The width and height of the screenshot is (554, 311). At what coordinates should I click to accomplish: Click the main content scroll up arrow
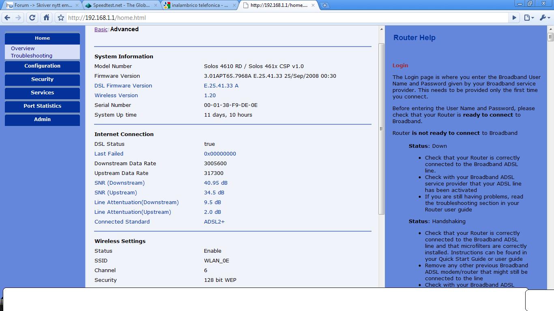pyautogui.click(x=381, y=29)
